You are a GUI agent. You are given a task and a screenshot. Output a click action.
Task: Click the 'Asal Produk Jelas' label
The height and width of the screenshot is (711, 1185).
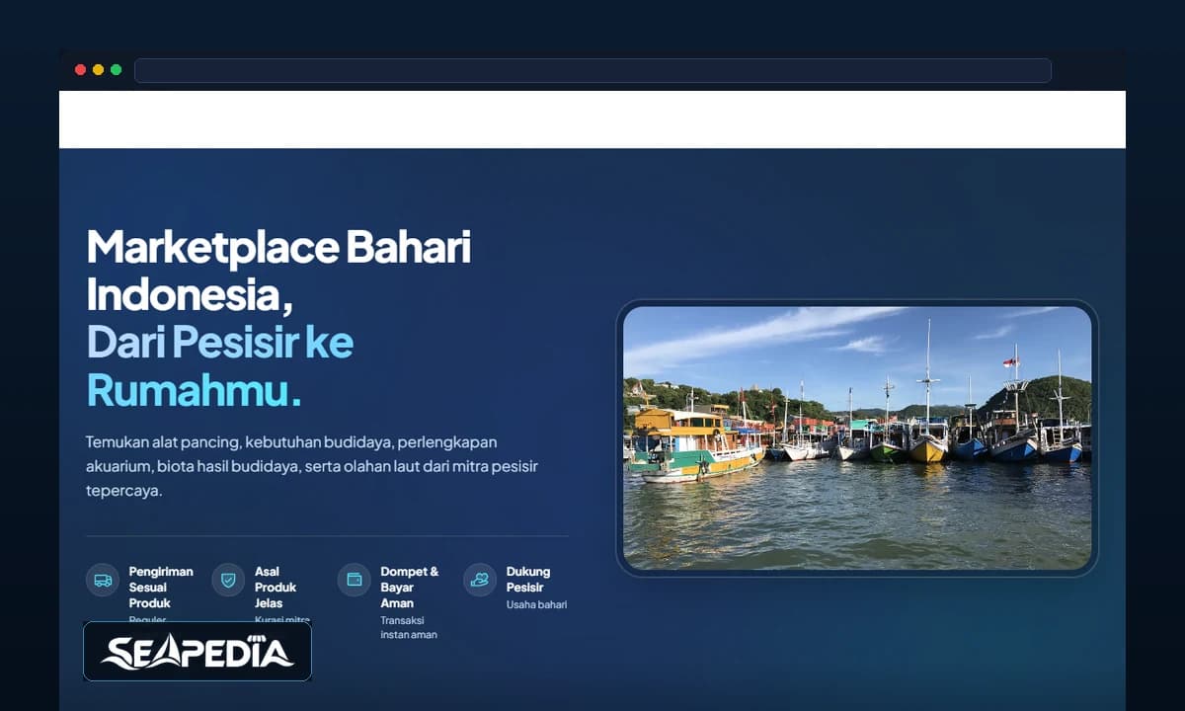[x=276, y=588]
